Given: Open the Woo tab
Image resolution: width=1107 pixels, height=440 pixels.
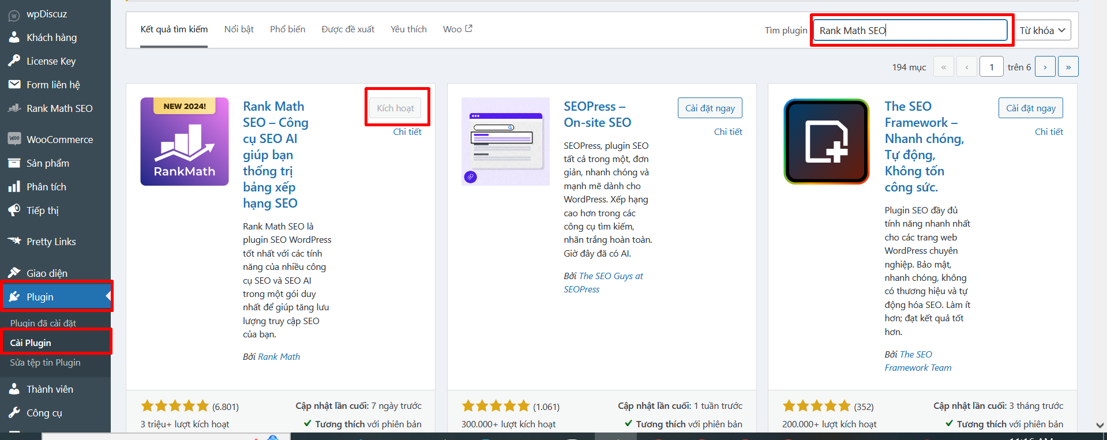Looking at the screenshot, I should click(457, 29).
